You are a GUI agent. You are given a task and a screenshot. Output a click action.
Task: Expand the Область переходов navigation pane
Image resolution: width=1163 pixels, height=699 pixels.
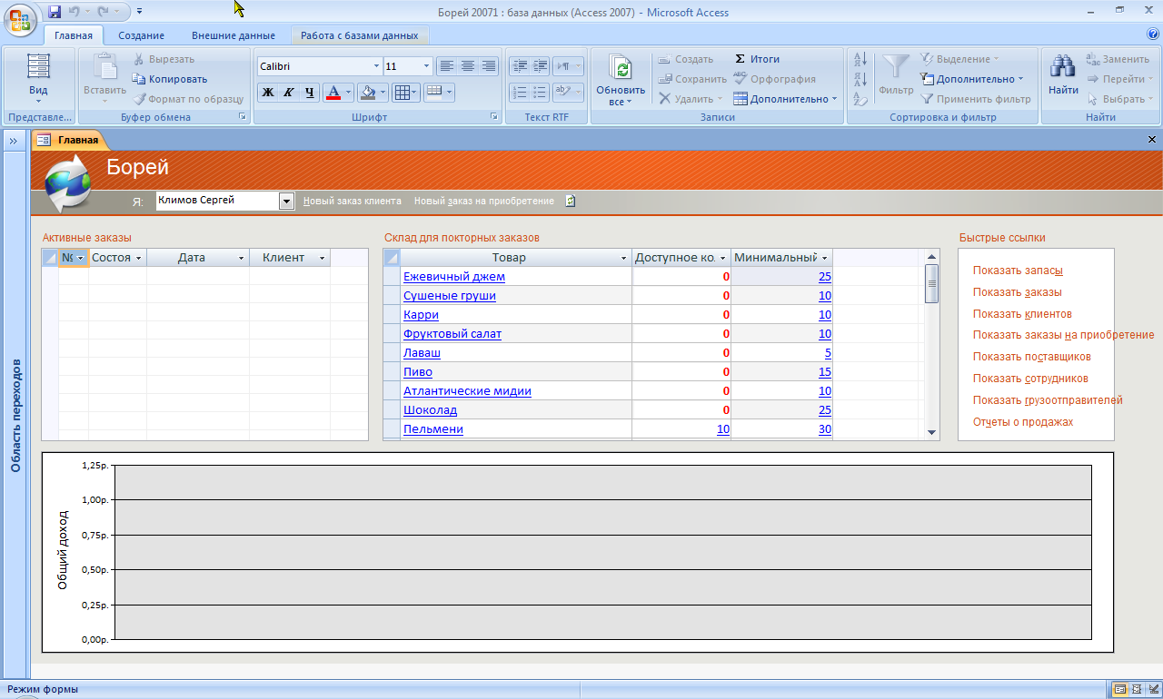pyautogui.click(x=14, y=141)
